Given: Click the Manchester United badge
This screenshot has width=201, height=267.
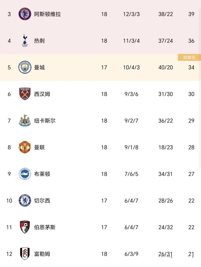Looking at the screenshot, I should point(25,147).
